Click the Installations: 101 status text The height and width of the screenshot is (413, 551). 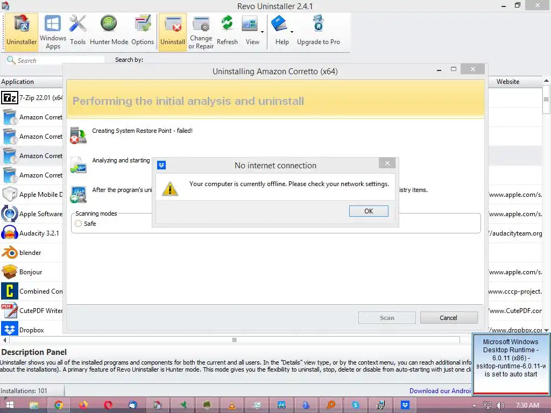point(24,391)
